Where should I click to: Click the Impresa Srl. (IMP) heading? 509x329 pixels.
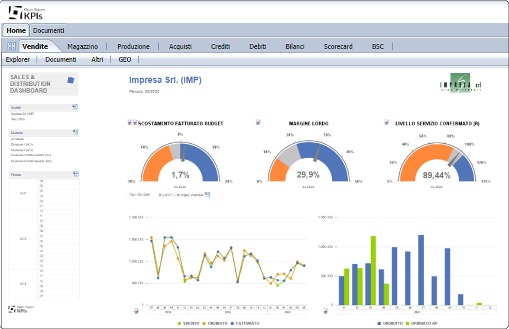click(165, 80)
